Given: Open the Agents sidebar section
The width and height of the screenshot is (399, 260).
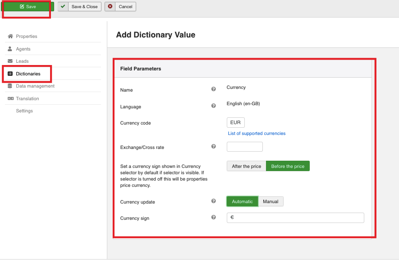Looking at the screenshot, I should coord(23,49).
